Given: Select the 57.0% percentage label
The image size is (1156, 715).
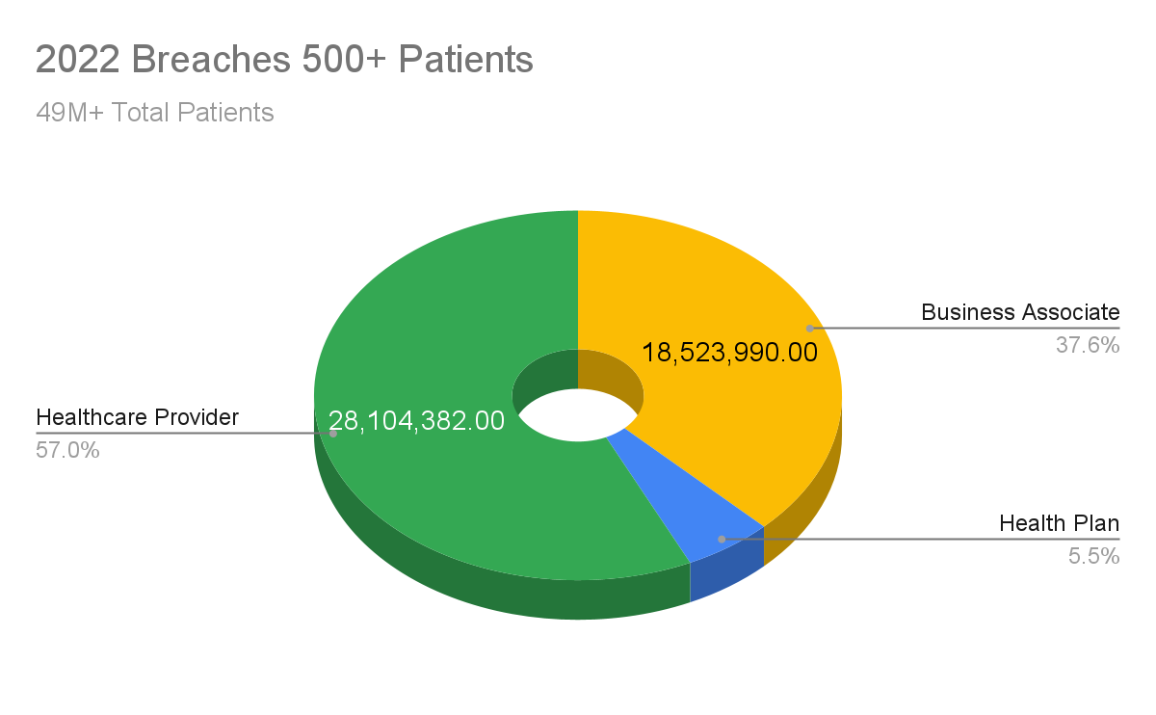Looking at the screenshot, I should pyautogui.click(x=67, y=450).
